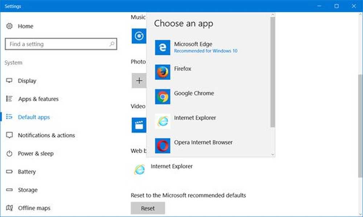Click the Display monitor icon
Viewport: 363px width, 217px height.
tap(9, 81)
